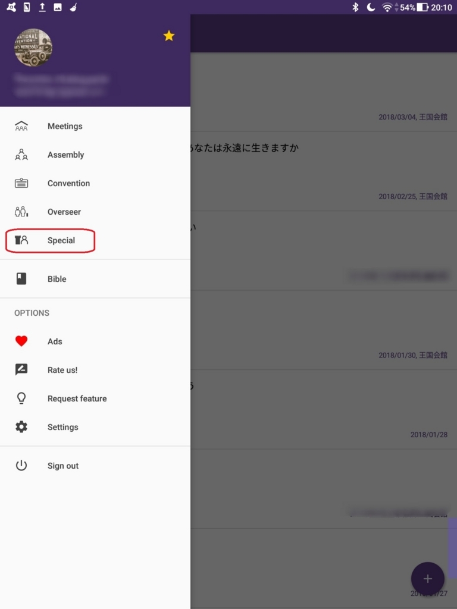Screen dimensions: 457x609
Task: Choose the Overseer figures icon
Action: click(x=21, y=212)
